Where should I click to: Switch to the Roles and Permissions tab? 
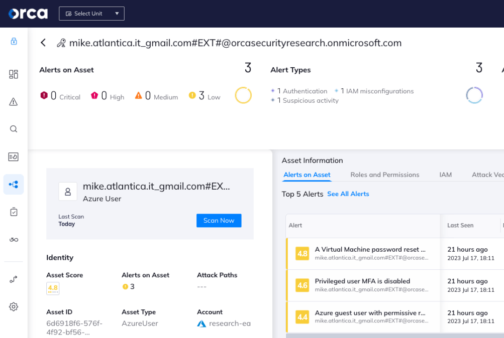point(385,175)
